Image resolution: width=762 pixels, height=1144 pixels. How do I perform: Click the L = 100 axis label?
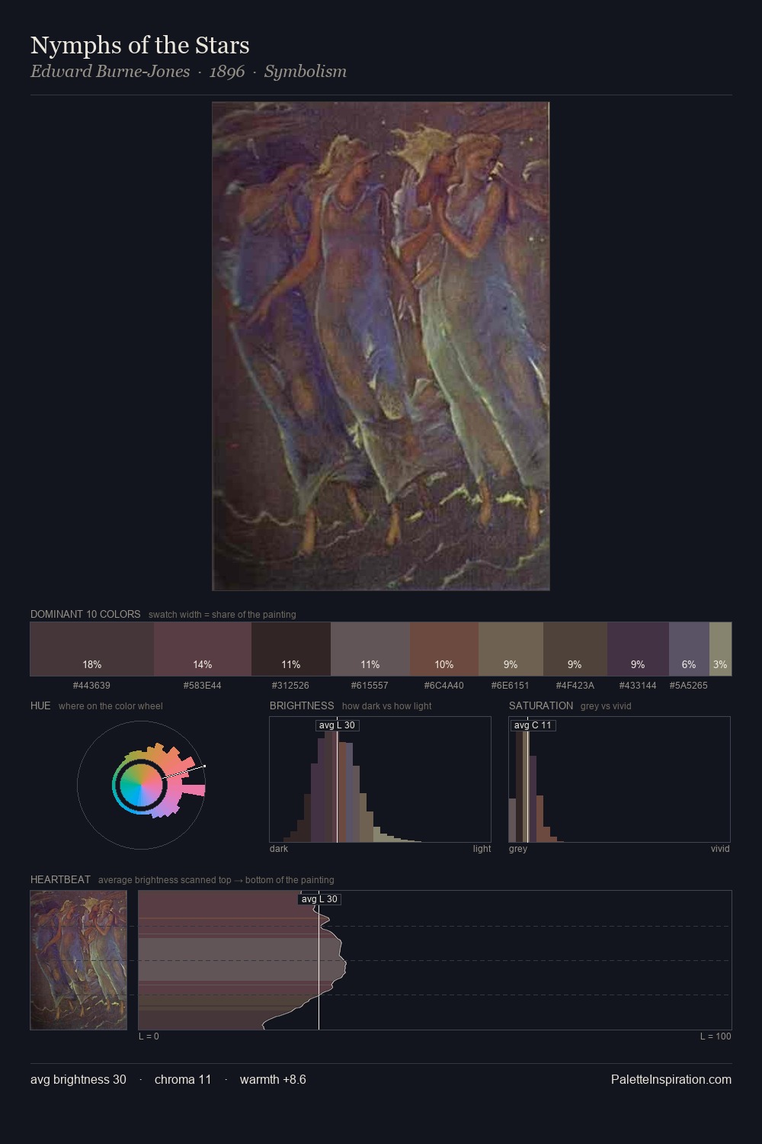coord(716,1036)
